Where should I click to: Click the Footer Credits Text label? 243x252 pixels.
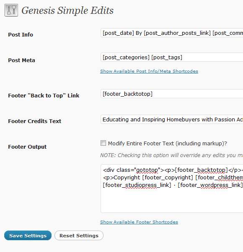tap(35, 121)
